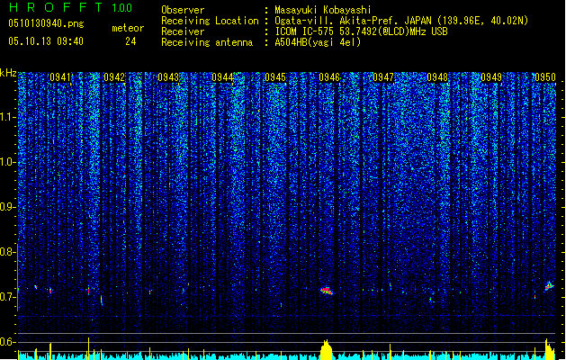Viewport: 566px width, 360px height.
Task: Click the 'meteor' label
Action: coord(128,28)
